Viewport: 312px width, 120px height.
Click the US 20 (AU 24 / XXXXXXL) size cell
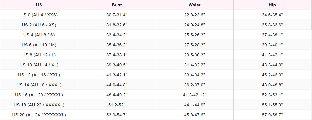point(39,115)
